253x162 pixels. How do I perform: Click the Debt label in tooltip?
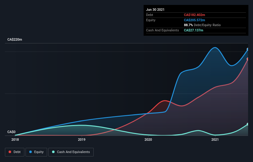point(149,15)
